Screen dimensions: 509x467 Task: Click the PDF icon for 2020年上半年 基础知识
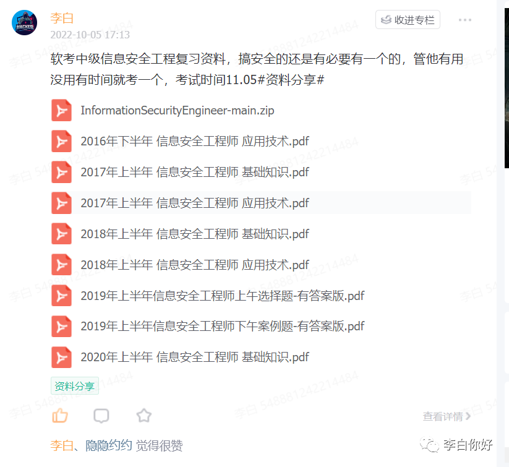(61, 358)
